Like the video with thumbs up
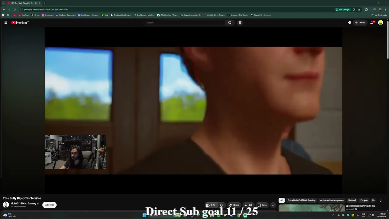The height and width of the screenshot is (219, 389). (x=211, y=205)
